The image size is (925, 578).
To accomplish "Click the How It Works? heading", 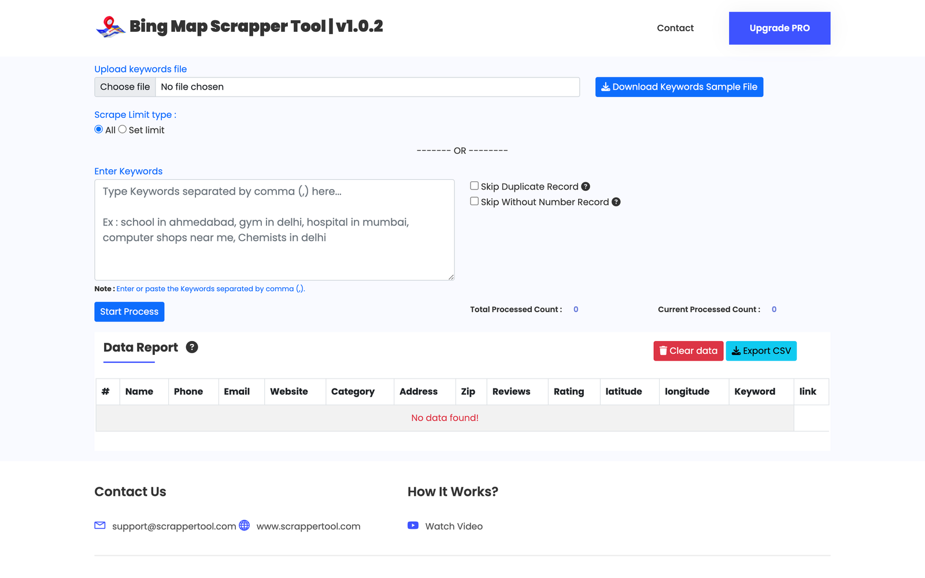I will 453,492.
